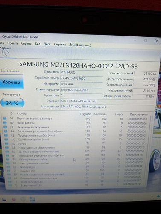This screenshot has height=214, width=161.
Task: Expand the hidden system tray icons chevron
Action: [x=152, y=196]
